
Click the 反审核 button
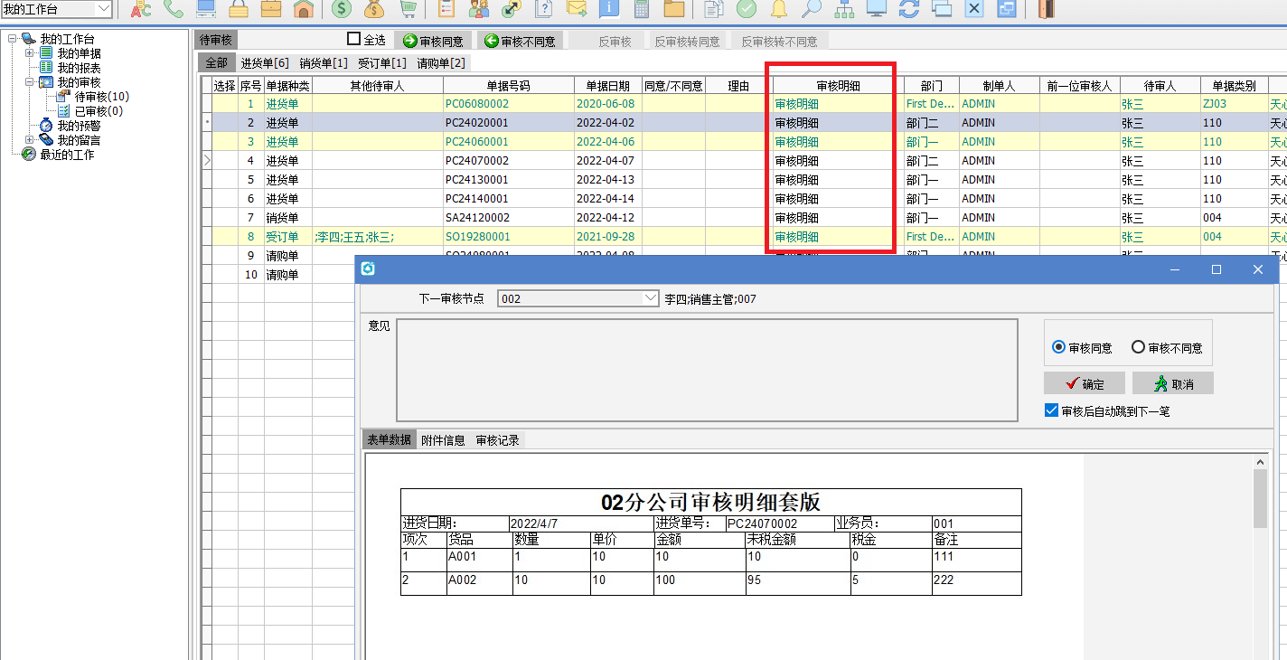[x=615, y=41]
